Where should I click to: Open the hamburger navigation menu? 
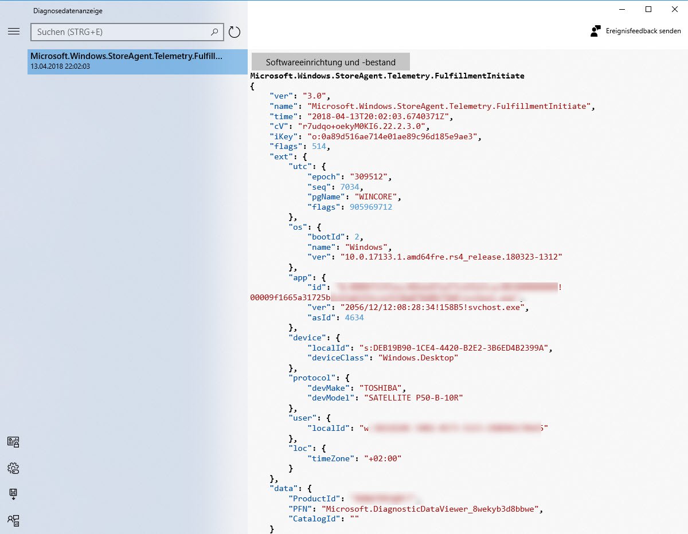pyautogui.click(x=14, y=32)
